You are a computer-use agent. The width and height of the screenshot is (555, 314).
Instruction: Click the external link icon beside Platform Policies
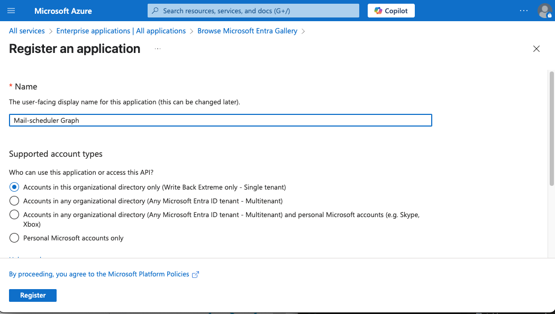[196, 274]
